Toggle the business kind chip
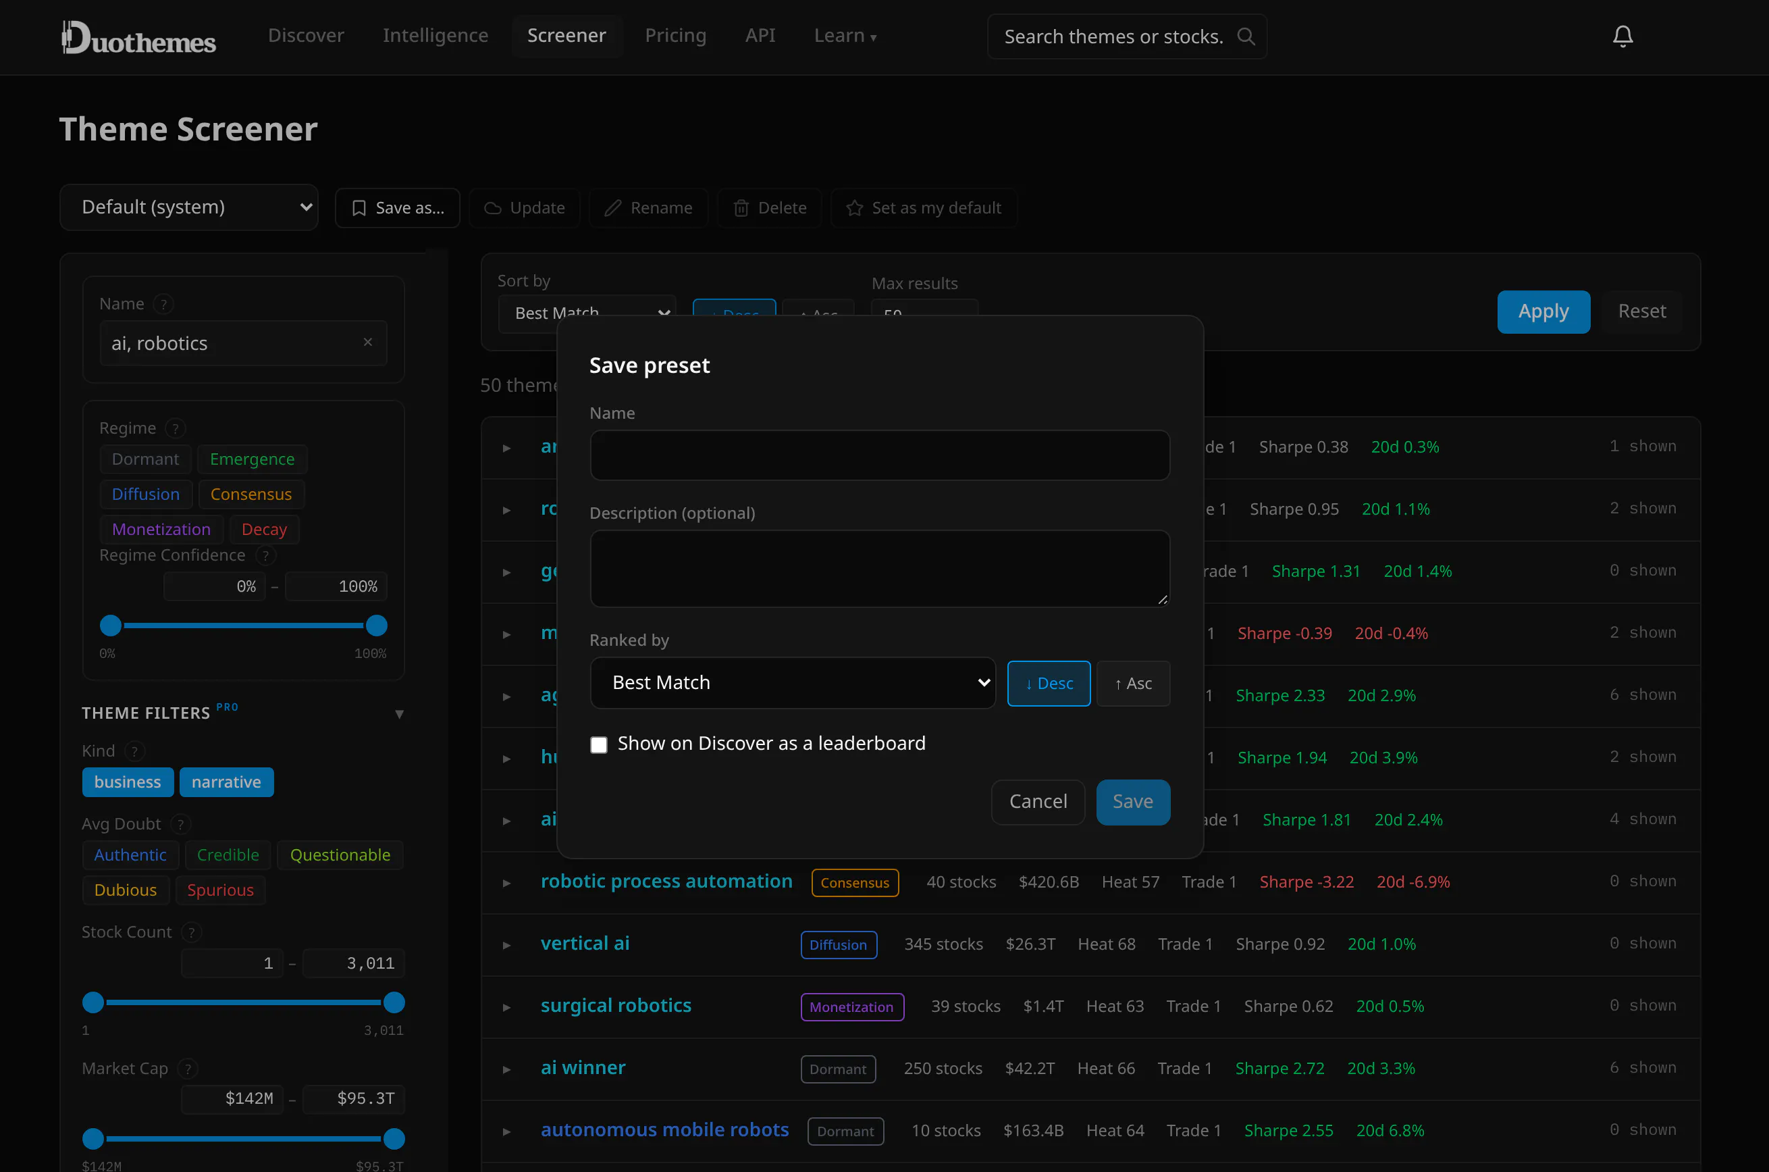The image size is (1769, 1172). [128, 782]
